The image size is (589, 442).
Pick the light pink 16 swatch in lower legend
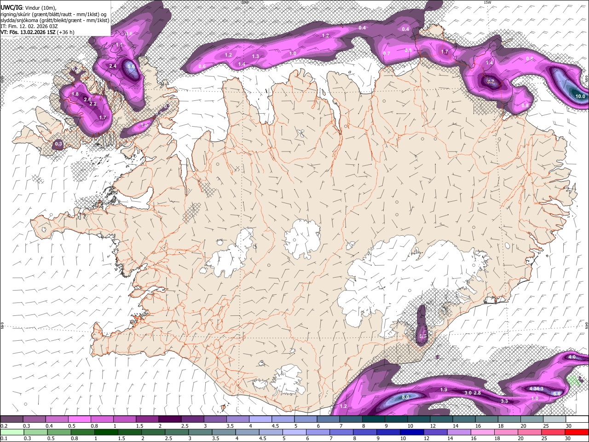[x=483, y=432]
